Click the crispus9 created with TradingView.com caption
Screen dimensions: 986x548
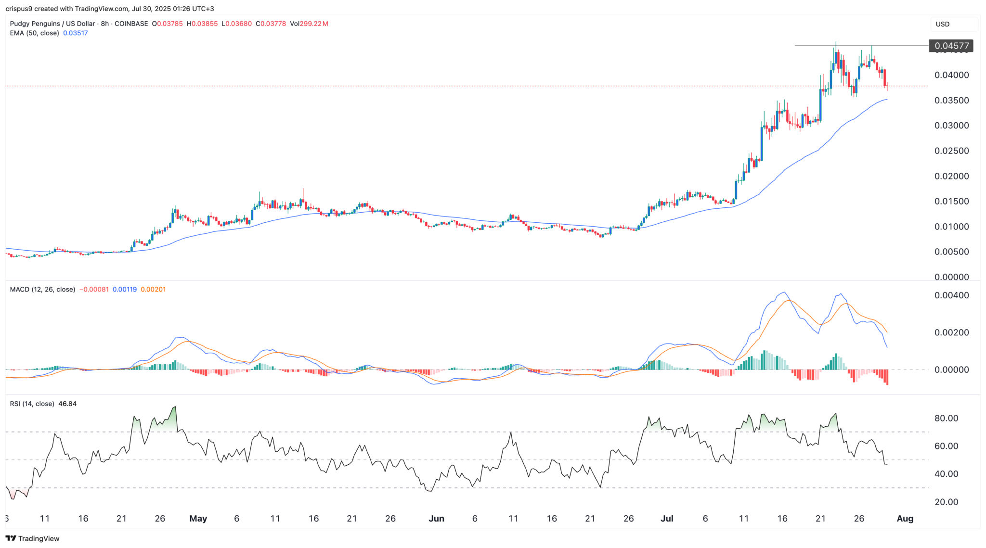tap(110, 9)
